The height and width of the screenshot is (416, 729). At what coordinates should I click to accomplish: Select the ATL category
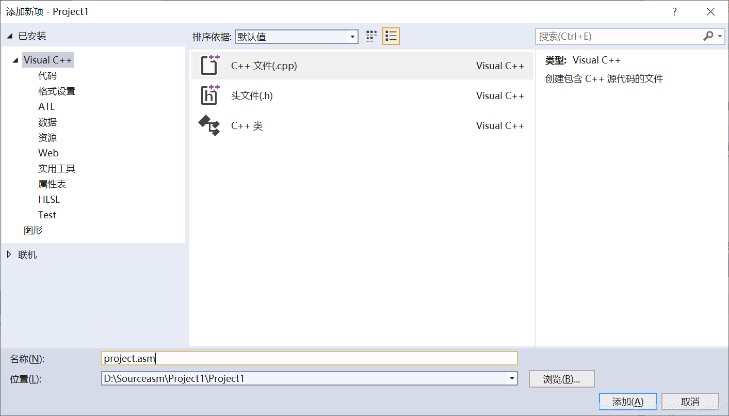[46, 107]
